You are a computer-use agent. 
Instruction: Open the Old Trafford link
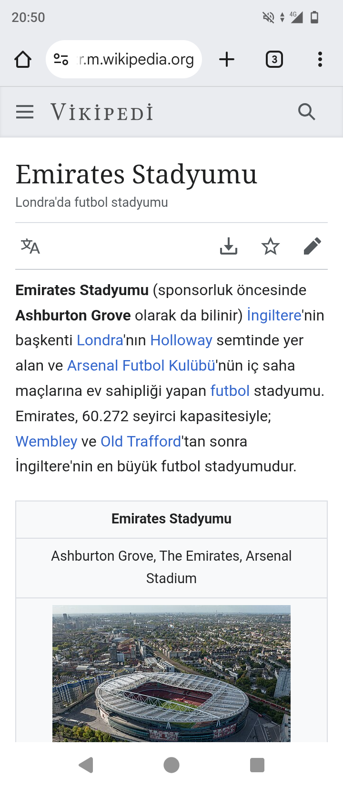pos(141,442)
